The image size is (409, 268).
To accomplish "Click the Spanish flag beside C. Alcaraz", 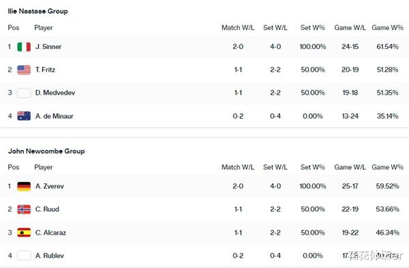I will (24, 233).
